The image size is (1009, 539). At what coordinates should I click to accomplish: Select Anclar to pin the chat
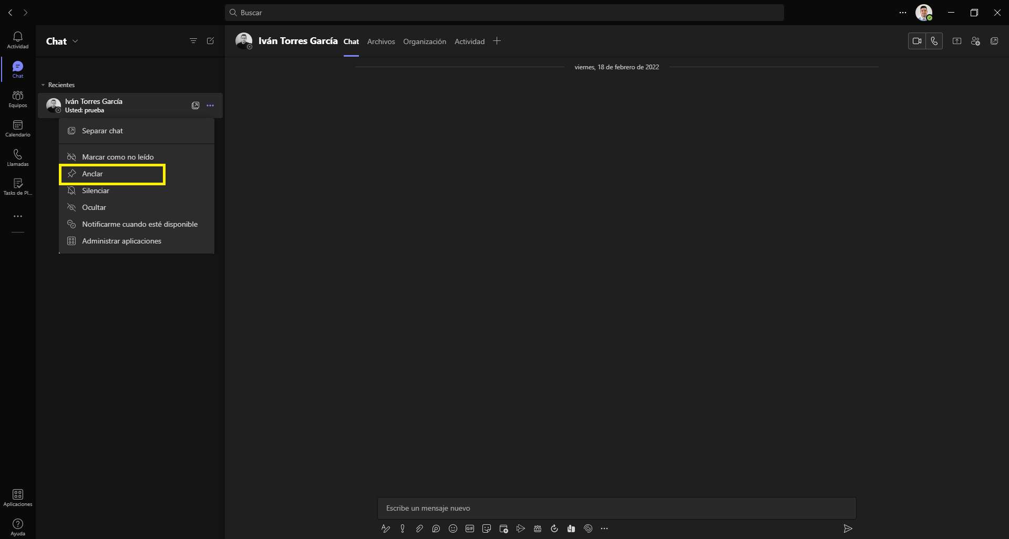(x=137, y=174)
